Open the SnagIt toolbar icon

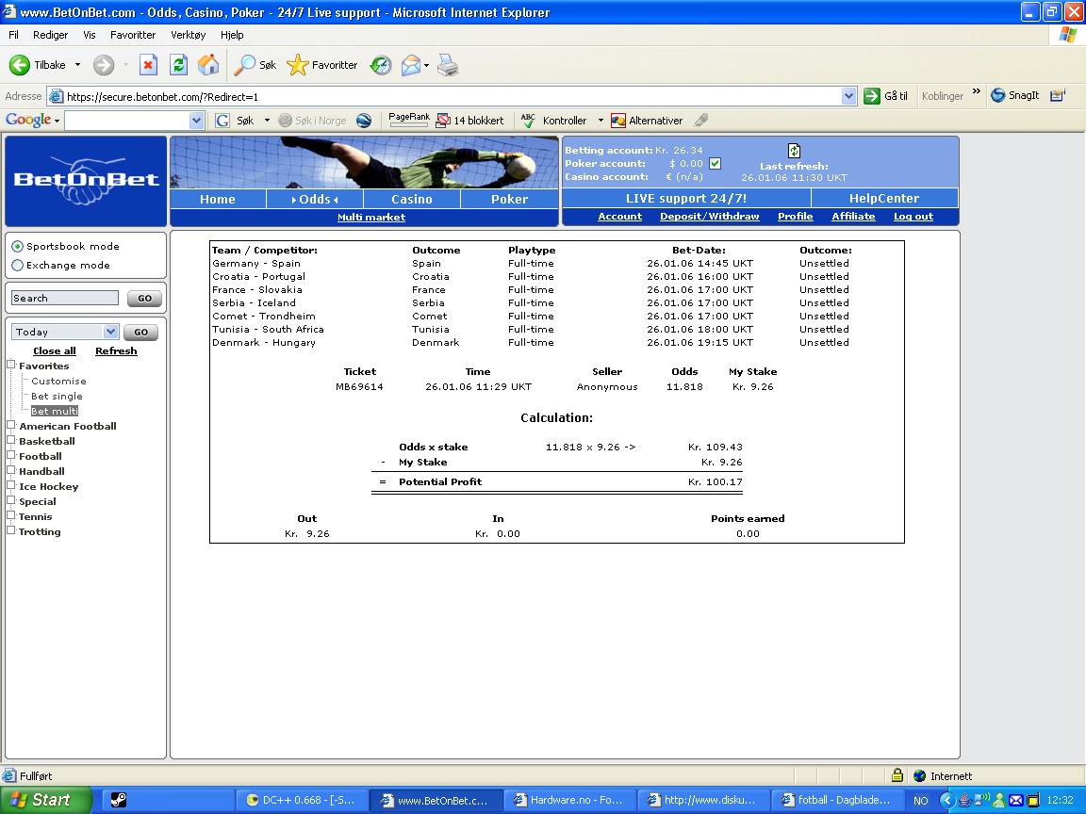pyautogui.click(x=998, y=95)
